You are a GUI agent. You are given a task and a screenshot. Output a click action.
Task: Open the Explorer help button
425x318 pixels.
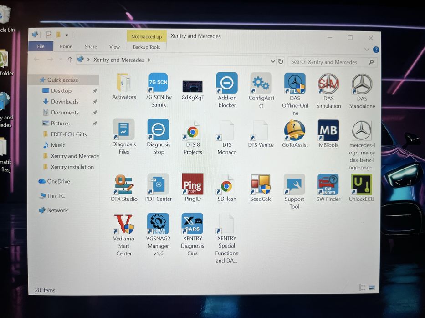(x=376, y=50)
